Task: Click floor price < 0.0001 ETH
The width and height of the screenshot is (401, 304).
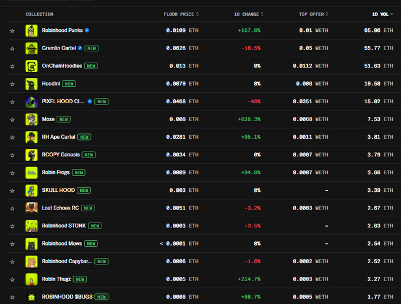Action: click(179, 244)
